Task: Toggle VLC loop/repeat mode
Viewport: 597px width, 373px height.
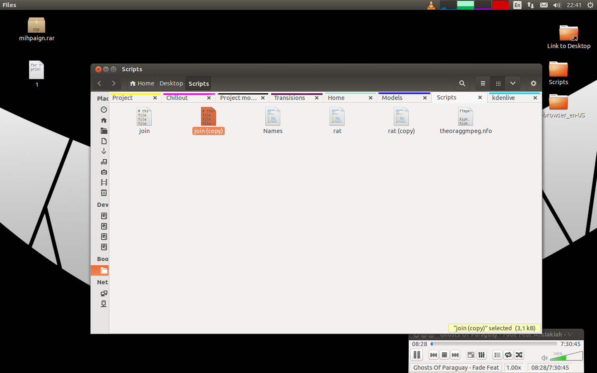Action: tap(508, 355)
